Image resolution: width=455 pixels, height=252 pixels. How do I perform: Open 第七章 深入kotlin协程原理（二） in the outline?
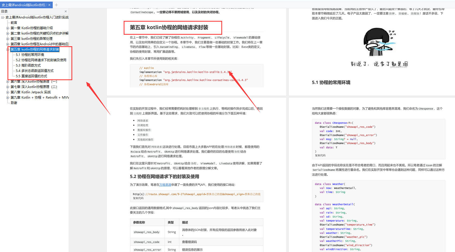pyautogui.click(x=34, y=87)
